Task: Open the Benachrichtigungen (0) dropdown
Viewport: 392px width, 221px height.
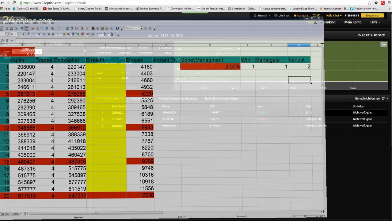Action: [371, 99]
